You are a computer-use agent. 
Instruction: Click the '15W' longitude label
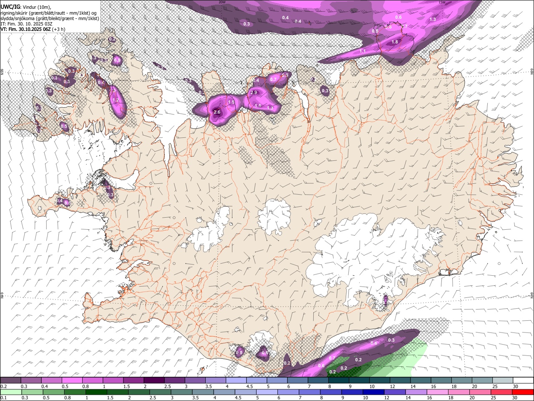coord(442,2)
